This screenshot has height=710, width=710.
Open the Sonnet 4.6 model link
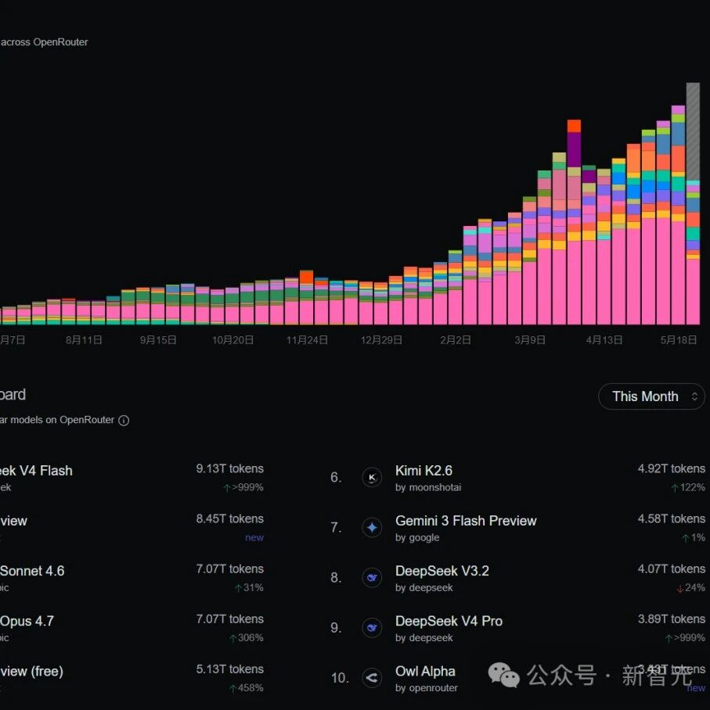tap(32, 571)
